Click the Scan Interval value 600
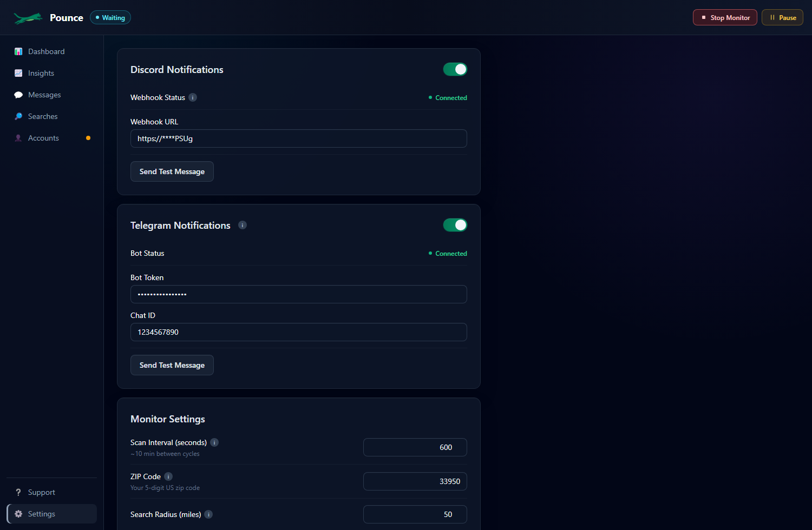The height and width of the screenshot is (530, 812). click(x=415, y=447)
